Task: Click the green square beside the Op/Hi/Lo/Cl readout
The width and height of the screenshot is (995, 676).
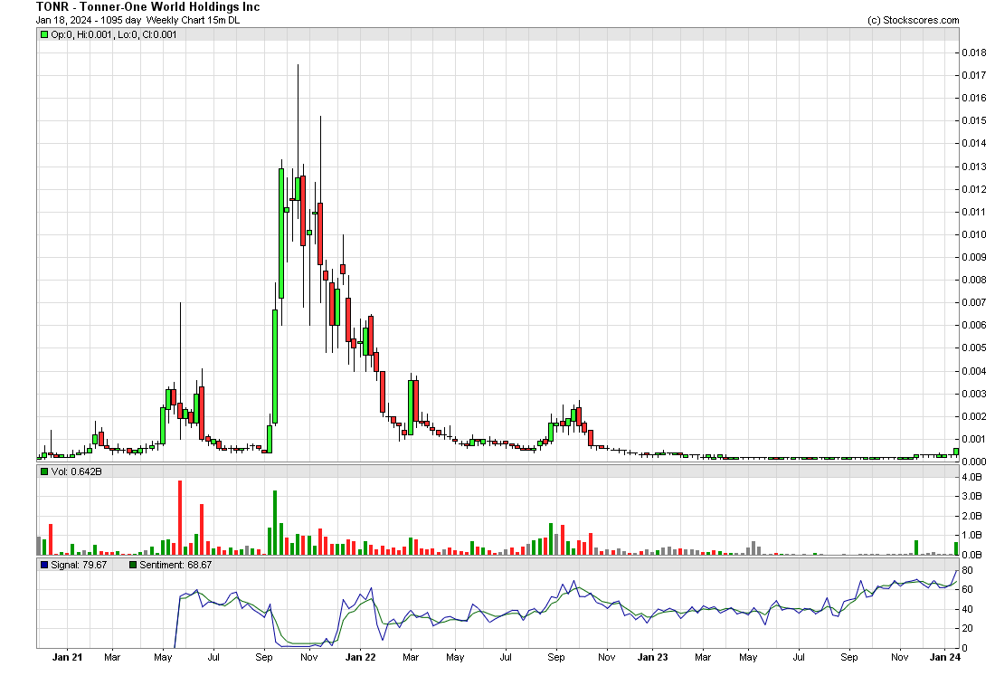Action: click(x=44, y=35)
